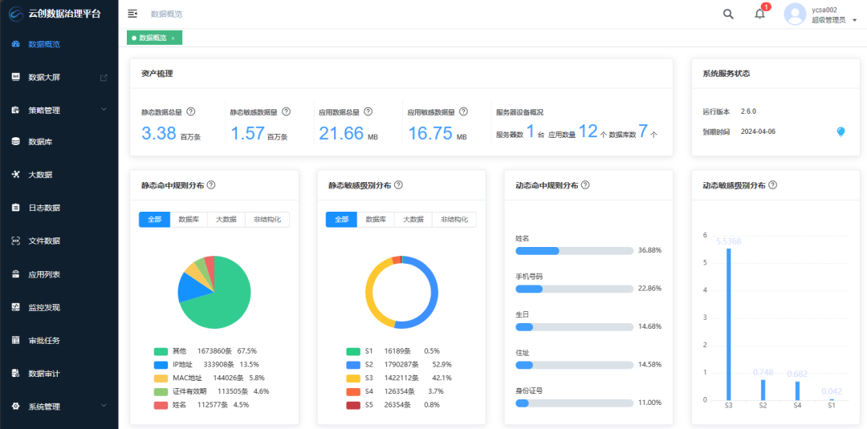Click help icon beside 静态敏感数据量
867x429 pixels.
click(286, 111)
